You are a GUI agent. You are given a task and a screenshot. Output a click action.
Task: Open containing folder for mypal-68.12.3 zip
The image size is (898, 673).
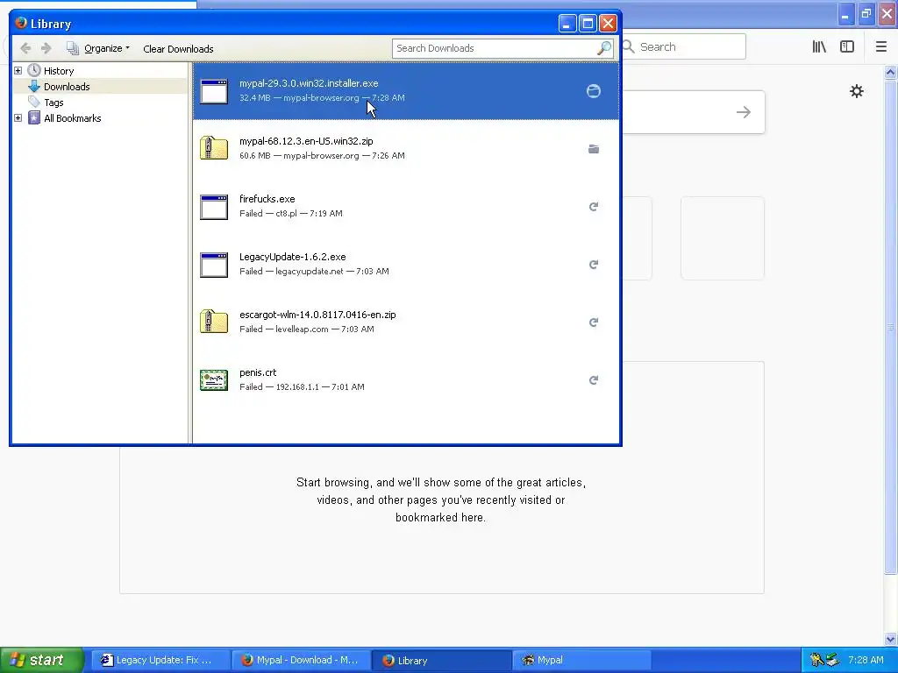(x=594, y=149)
